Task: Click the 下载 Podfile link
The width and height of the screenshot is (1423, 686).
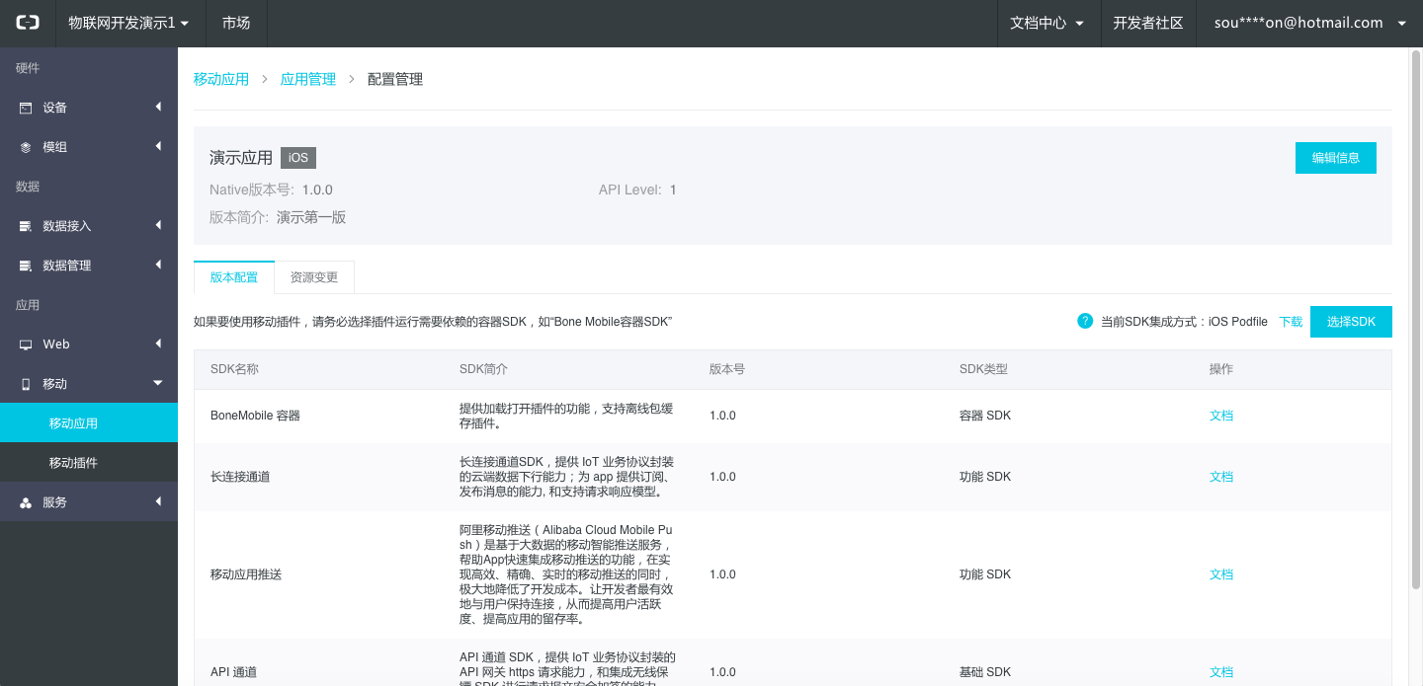Action: [1291, 322]
